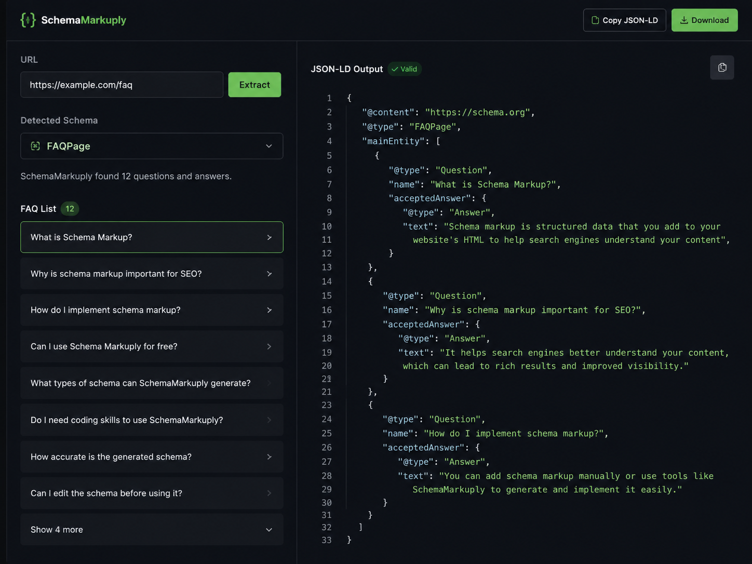Expand the list with Show 4 more

[152, 530]
